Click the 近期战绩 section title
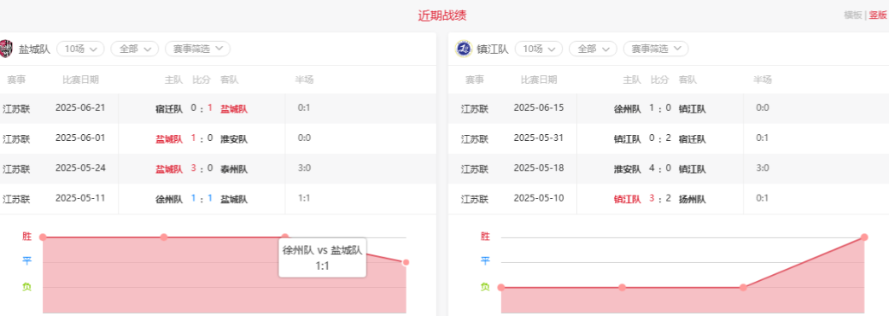This screenshot has height=316, width=889. pos(442,16)
